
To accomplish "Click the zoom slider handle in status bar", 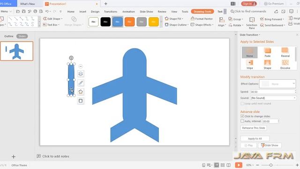I will point(271,165).
